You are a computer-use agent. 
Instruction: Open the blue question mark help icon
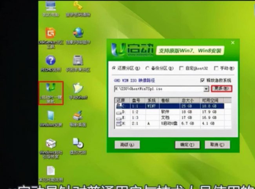[51, 63]
